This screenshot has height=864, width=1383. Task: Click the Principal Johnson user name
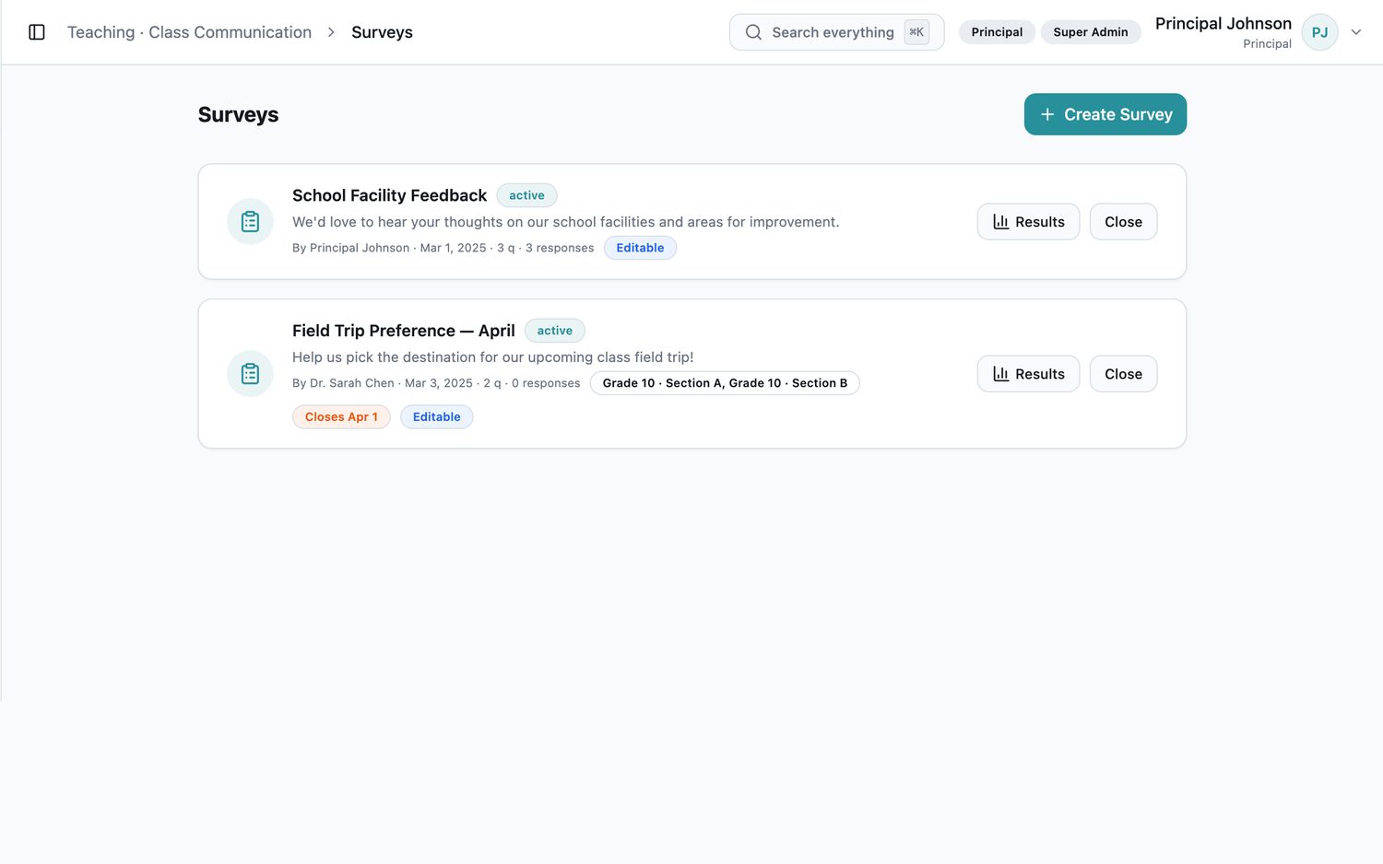[1223, 24]
